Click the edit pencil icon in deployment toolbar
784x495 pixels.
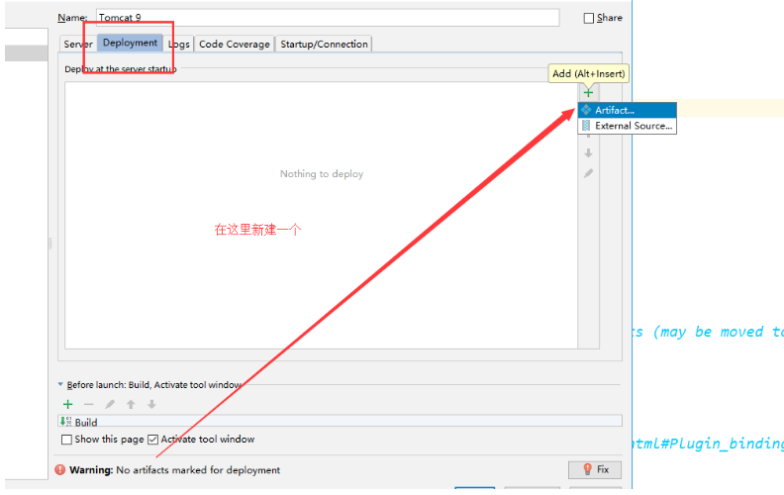pyautogui.click(x=589, y=173)
